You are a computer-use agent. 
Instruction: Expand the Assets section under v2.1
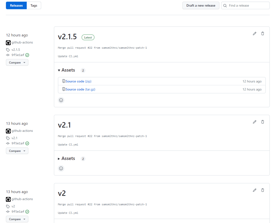[x=67, y=159]
